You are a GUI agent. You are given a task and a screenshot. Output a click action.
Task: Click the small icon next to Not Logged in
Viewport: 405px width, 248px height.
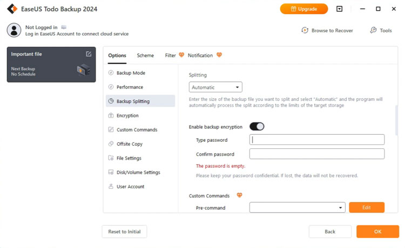64,27
